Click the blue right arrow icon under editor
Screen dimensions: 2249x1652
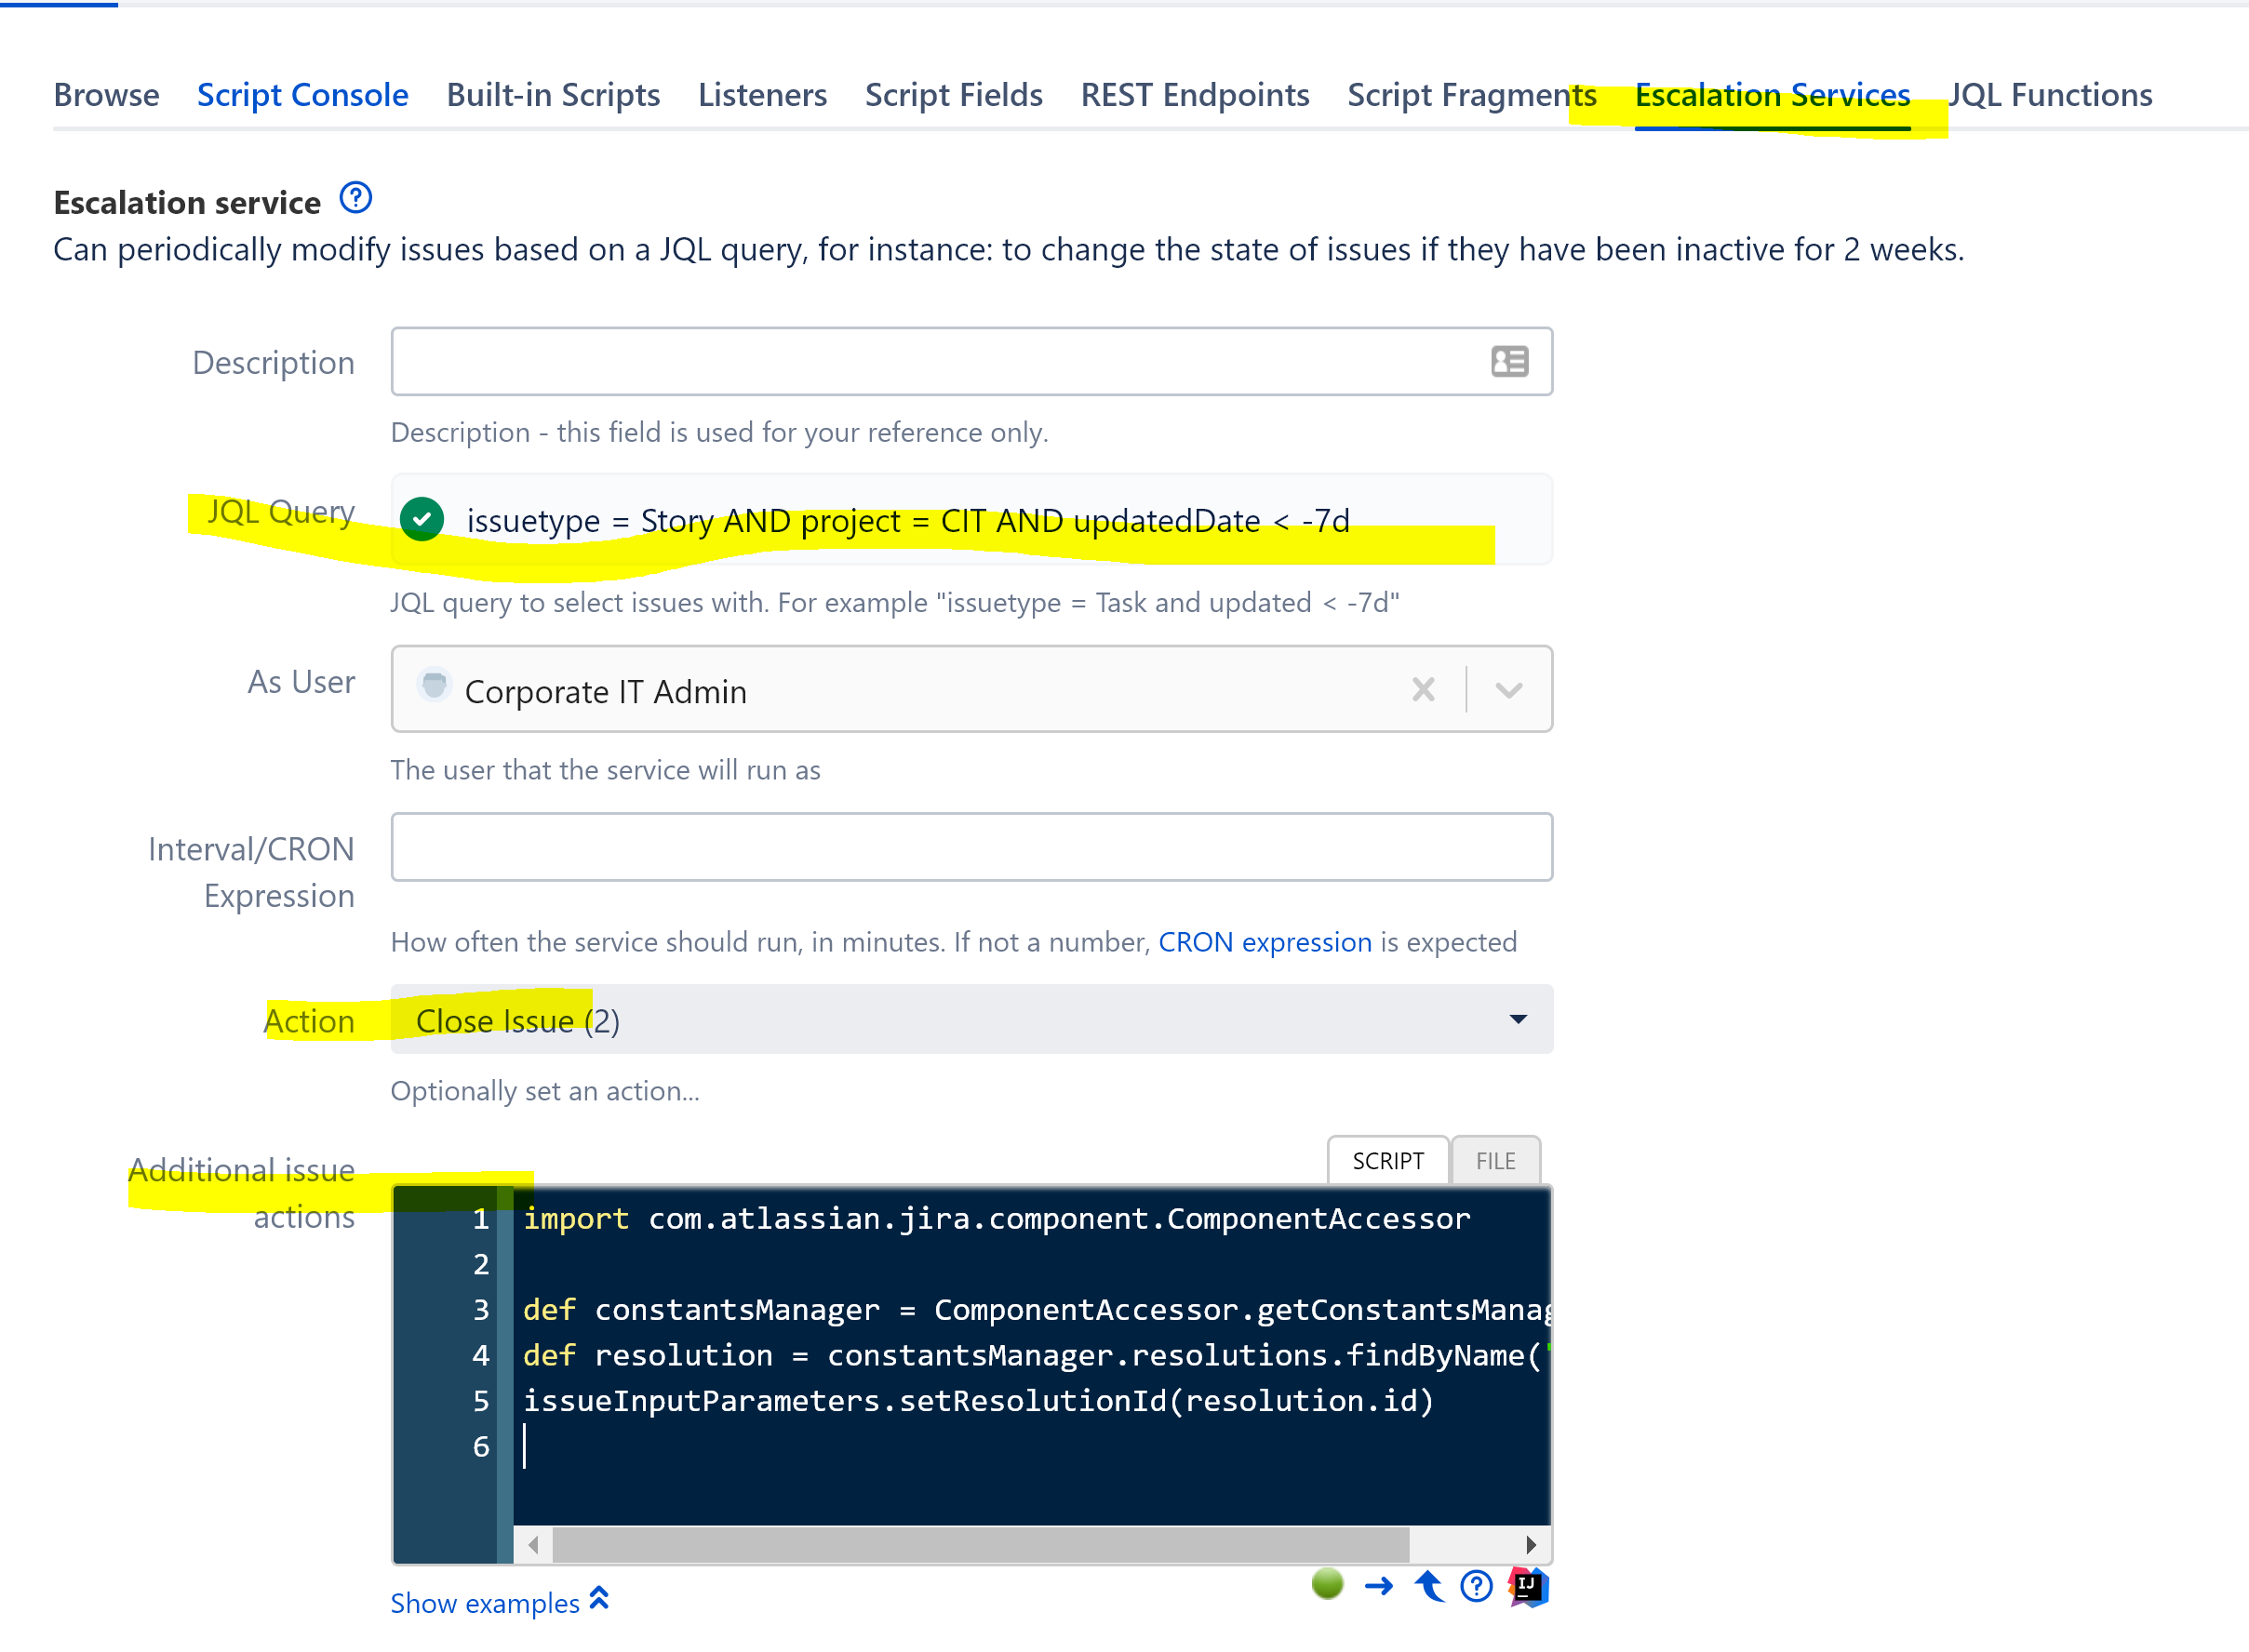pyautogui.click(x=1379, y=1586)
